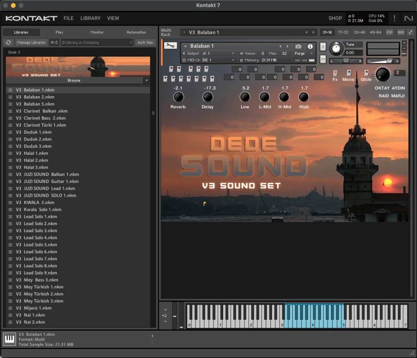
Task: Click the Dede Sound library banner
Action: click(78, 67)
